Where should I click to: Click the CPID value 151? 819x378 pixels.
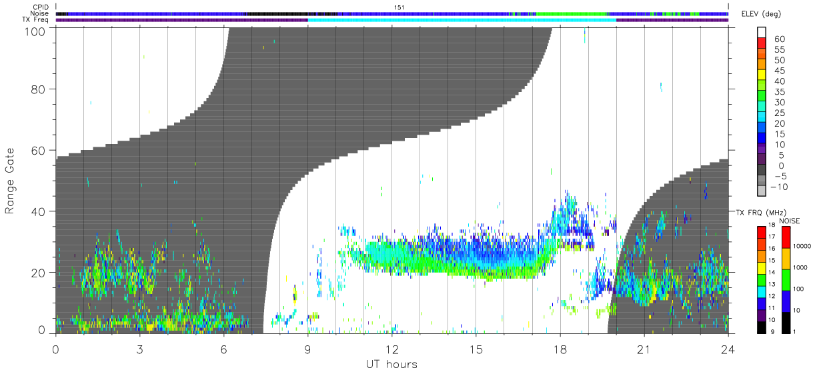pos(399,7)
